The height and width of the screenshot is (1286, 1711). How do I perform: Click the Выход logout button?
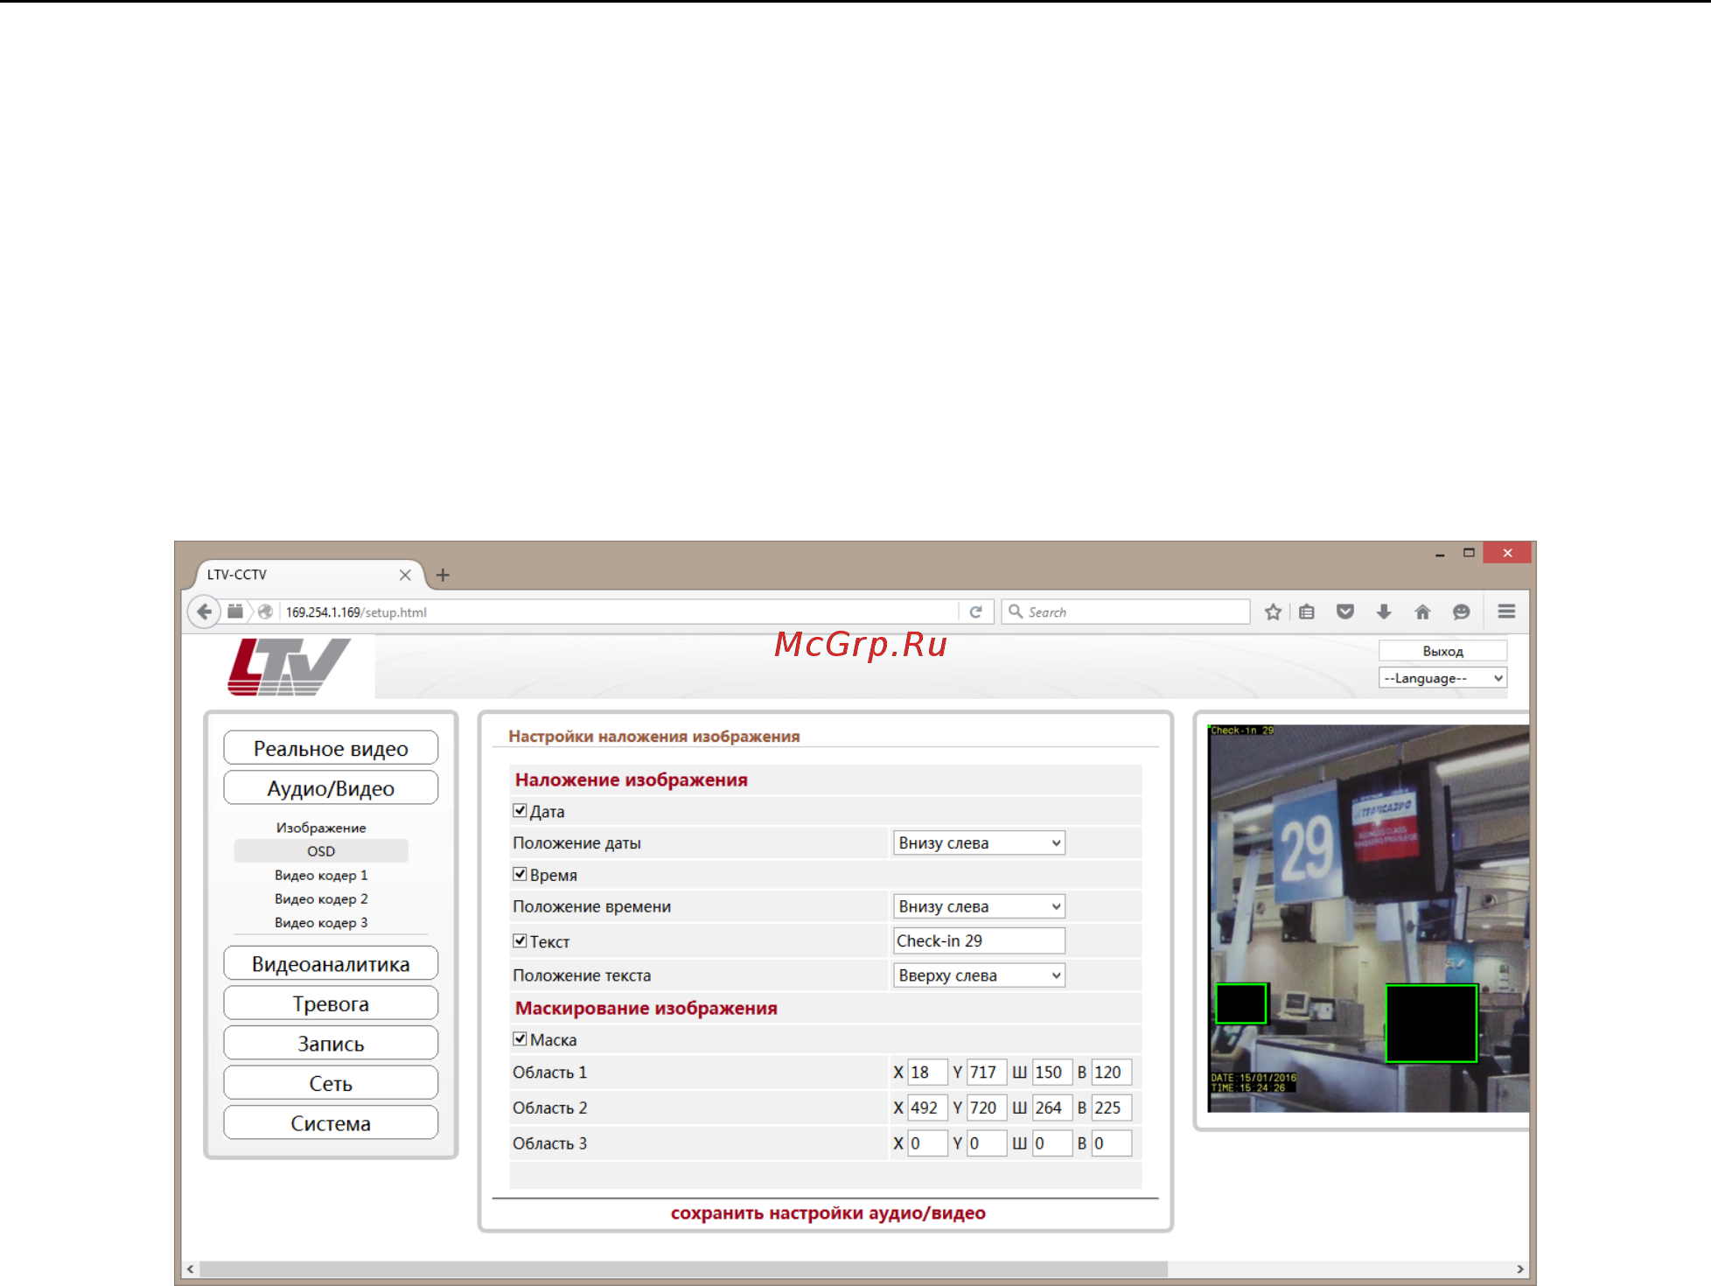coord(1442,651)
